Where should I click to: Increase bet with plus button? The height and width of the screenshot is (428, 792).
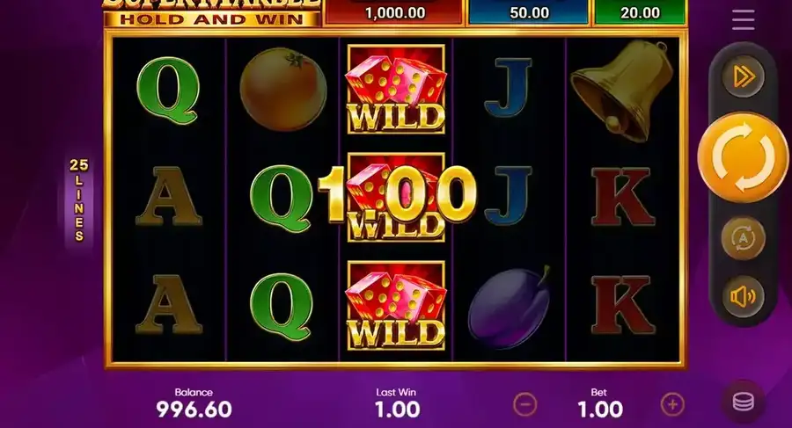672,404
